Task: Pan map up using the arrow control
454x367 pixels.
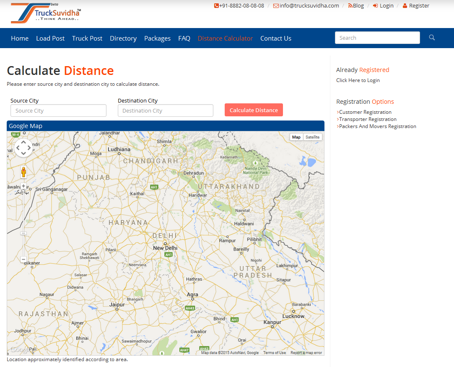Action: click(x=23, y=142)
